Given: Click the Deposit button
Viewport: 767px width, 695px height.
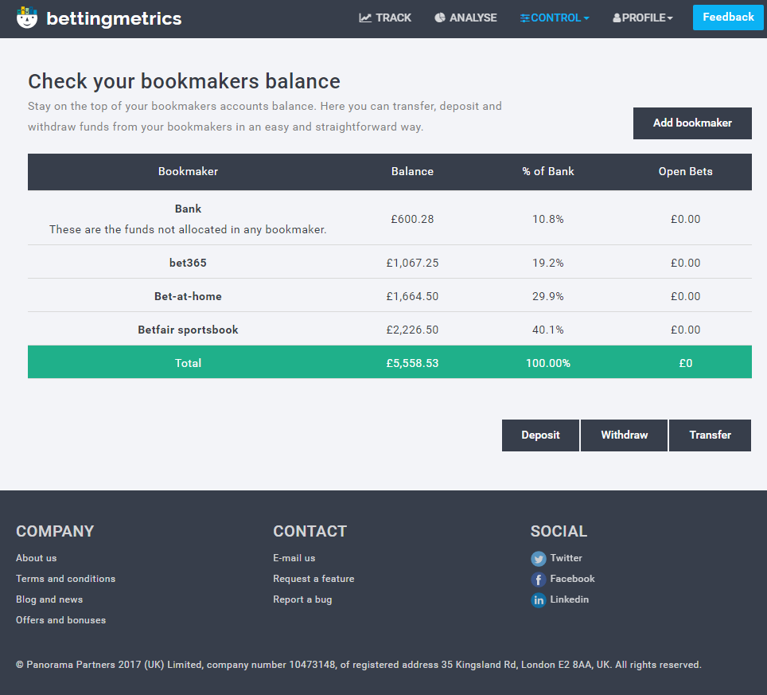Looking at the screenshot, I should 540,435.
